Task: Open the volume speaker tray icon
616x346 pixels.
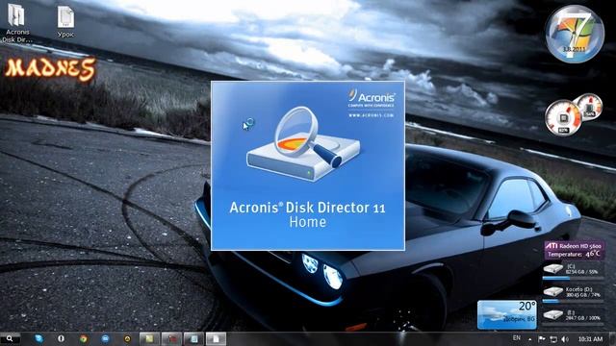Action: [565, 339]
